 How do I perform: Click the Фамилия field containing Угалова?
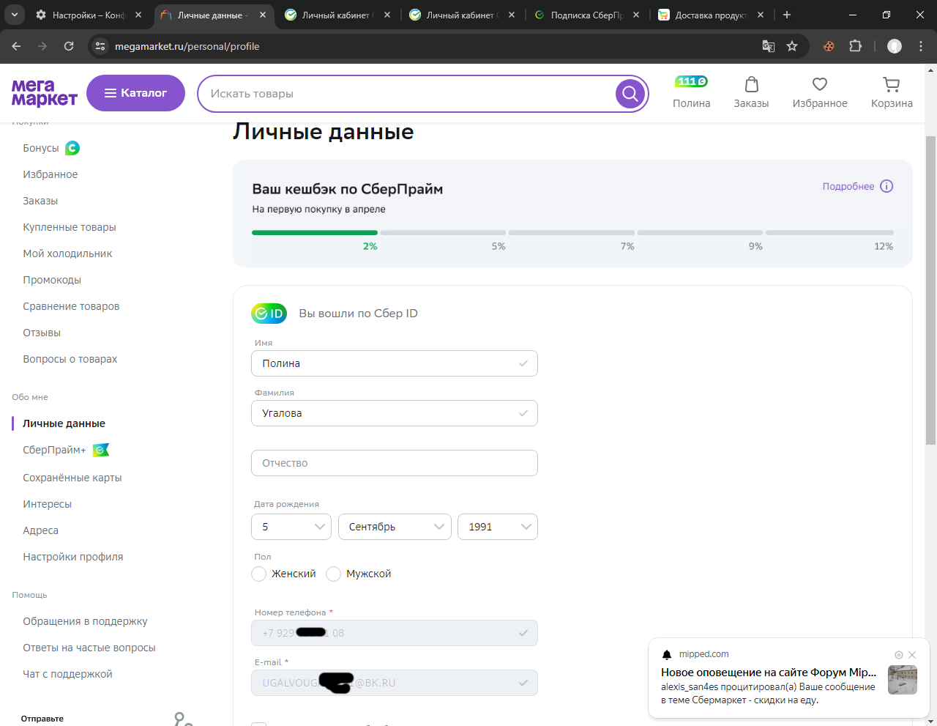[395, 413]
